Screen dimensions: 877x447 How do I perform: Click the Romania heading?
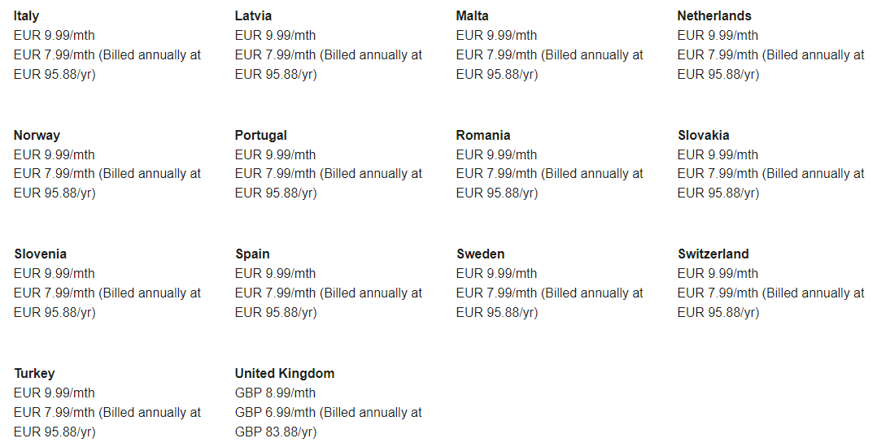point(482,136)
